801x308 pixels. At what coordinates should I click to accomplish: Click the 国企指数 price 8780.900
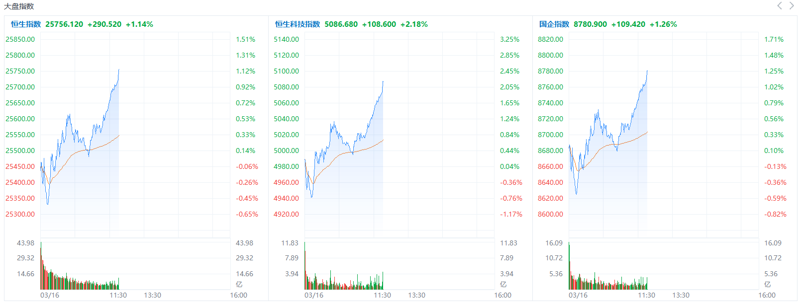[590, 24]
